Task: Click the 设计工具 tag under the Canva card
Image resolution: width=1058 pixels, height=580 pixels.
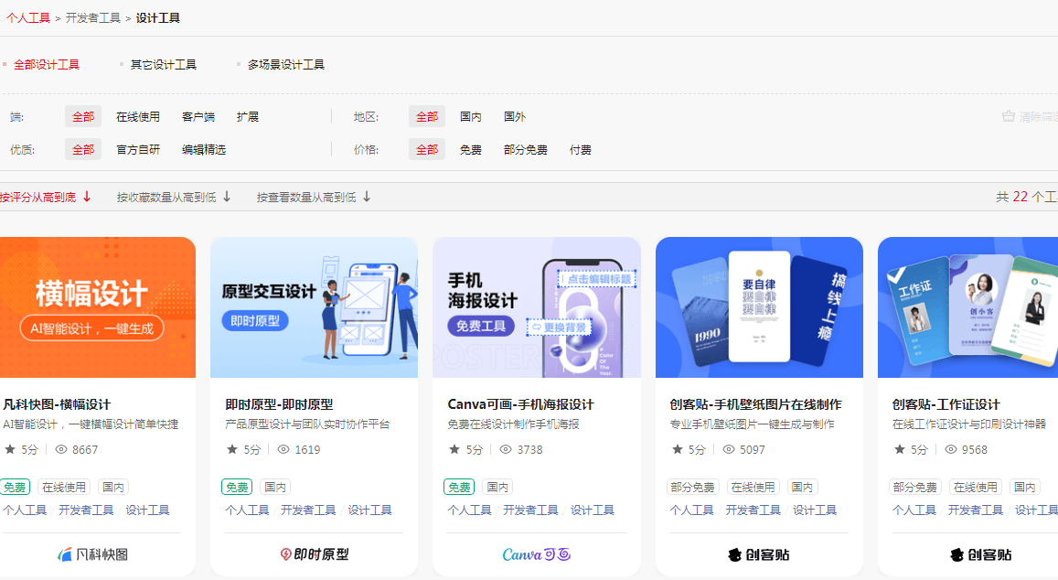Action: (x=592, y=510)
